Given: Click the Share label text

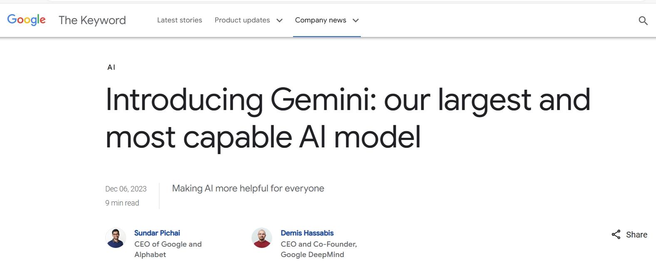Looking at the screenshot, I should 636,235.
